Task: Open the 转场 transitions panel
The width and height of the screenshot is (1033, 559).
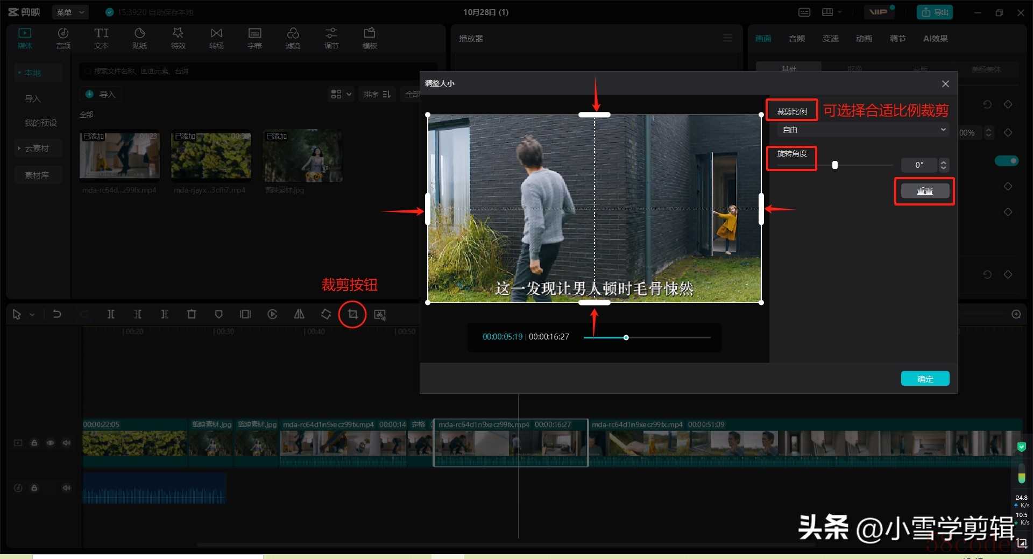Action: (x=216, y=38)
